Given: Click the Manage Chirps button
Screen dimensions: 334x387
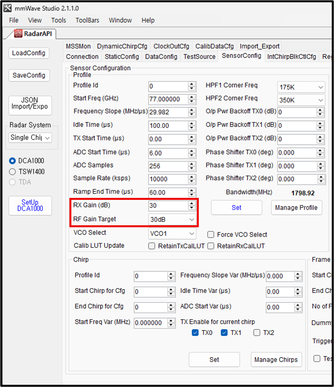Looking at the screenshot, I should (x=276, y=360).
